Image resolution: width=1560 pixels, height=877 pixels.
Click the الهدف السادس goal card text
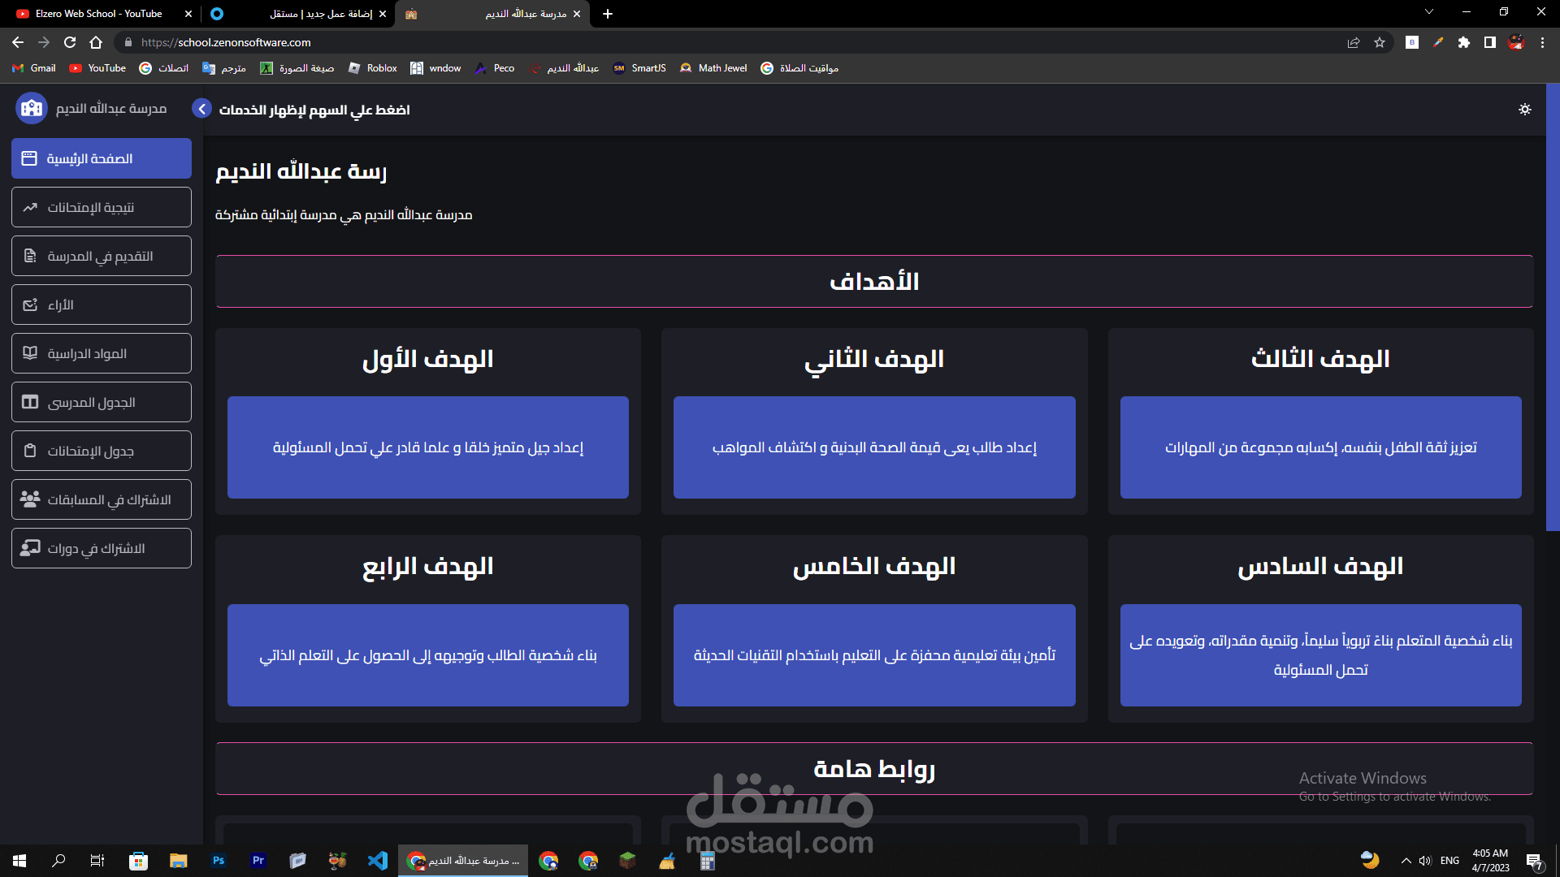click(1321, 655)
